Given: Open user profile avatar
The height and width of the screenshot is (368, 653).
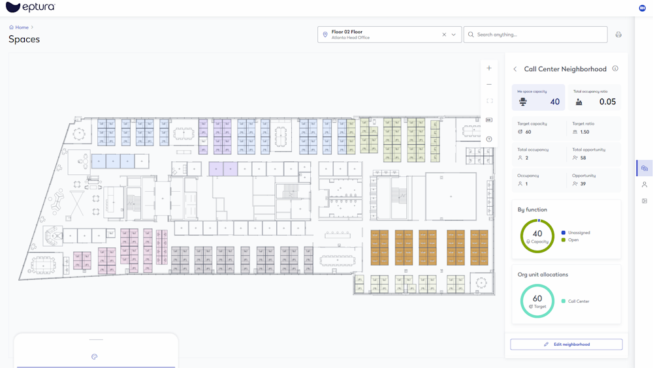Looking at the screenshot, I should [x=642, y=8].
